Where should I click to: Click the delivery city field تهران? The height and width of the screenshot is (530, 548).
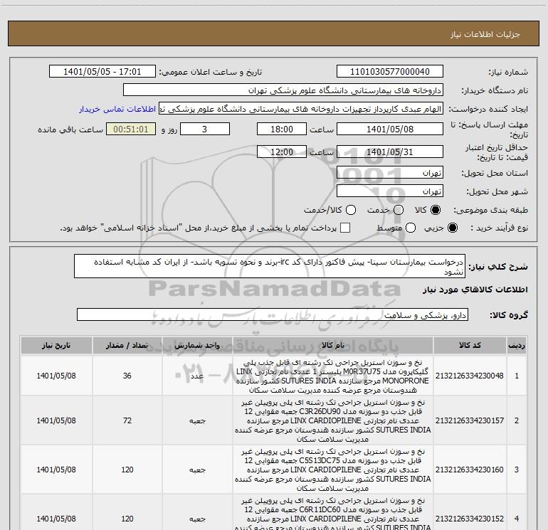(x=390, y=191)
